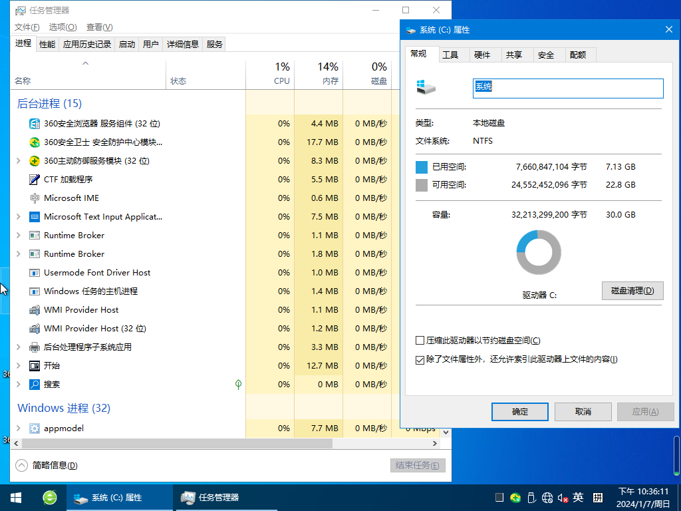The height and width of the screenshot is (511, 681).
Task: Open the network globe tray icon
Action: (x=547, y=498)
